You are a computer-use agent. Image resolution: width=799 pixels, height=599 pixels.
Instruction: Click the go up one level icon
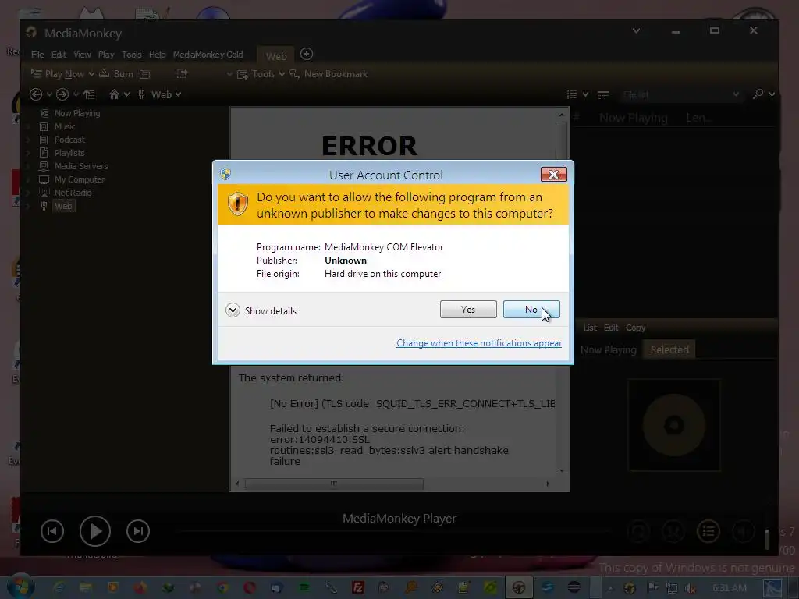coord(89,94)
